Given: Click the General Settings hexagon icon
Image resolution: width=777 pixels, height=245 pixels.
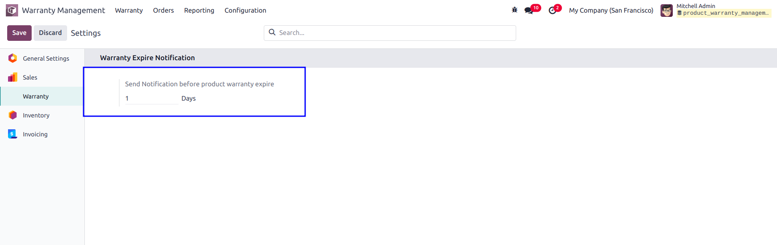Looking at the screenshot, I should (13, 58).
